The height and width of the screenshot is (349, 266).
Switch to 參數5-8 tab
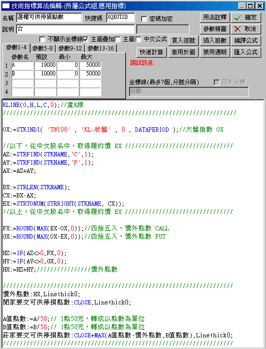pos(43,48)
